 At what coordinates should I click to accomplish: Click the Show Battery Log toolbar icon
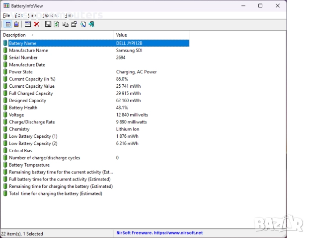tap(16, 24)
